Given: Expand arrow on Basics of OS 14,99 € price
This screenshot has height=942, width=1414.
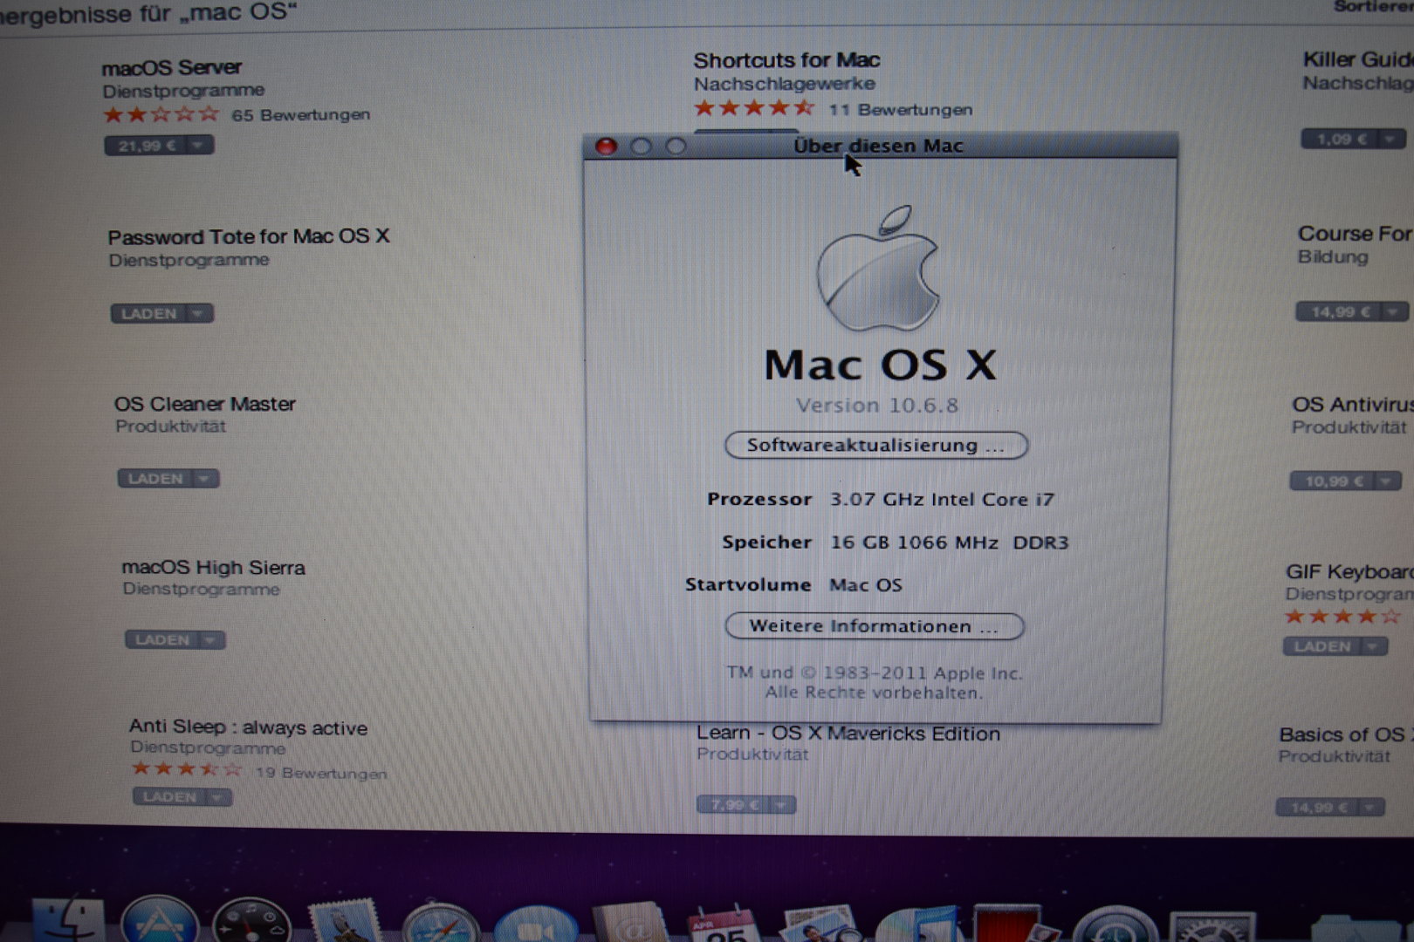Looking at the screenshot, I should pos(1370,808).
